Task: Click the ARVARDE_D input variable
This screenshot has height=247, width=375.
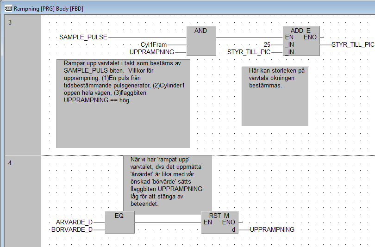Action: point(74,222)
